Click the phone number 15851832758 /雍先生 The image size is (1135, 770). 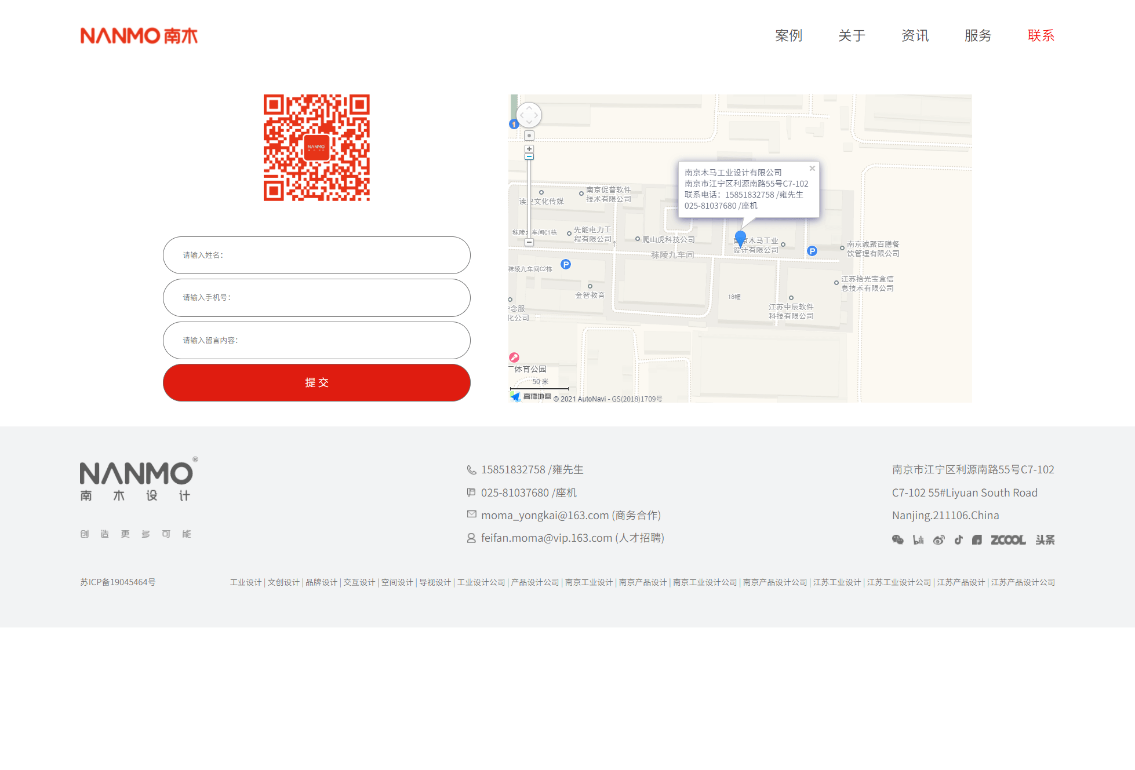[x=532, y=470]
